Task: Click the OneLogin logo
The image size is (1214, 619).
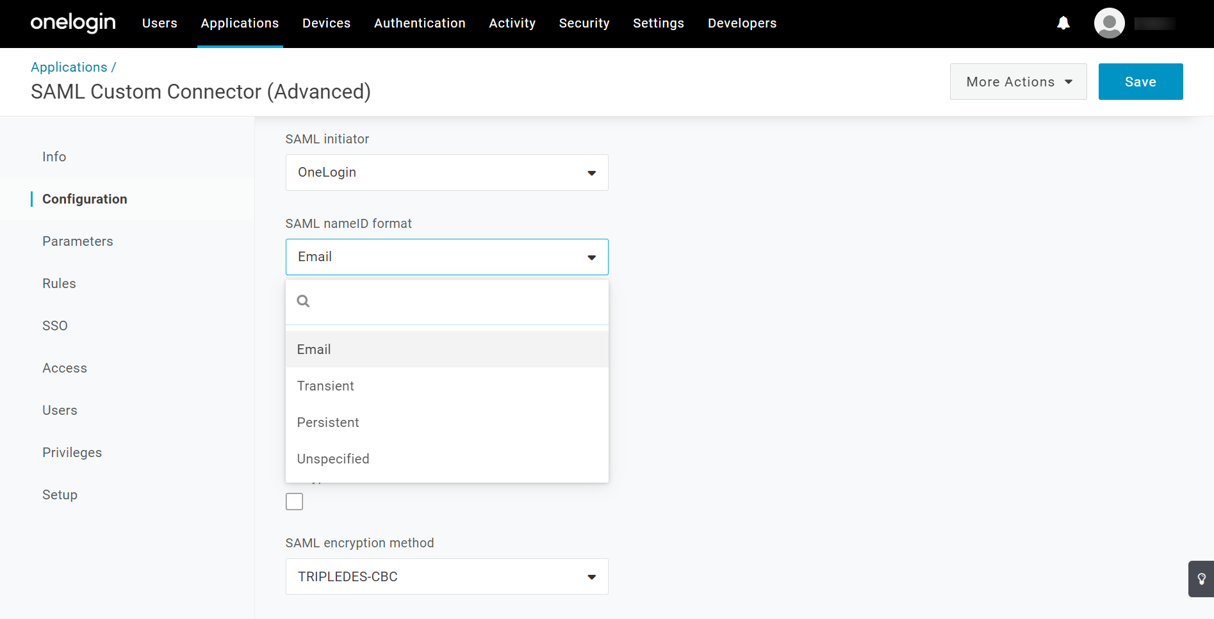Action: click(73, 23)
